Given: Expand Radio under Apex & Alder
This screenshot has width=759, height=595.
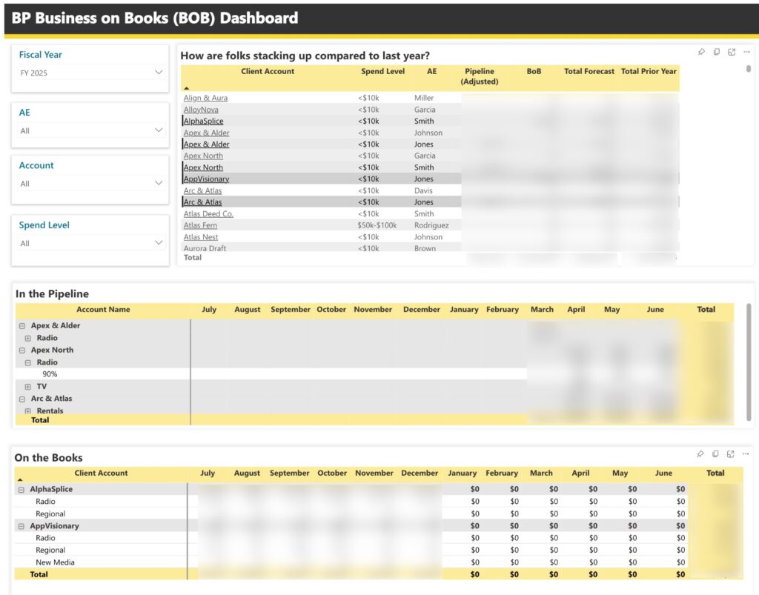Looking at the screenshot, I should (x=28, y=338).
